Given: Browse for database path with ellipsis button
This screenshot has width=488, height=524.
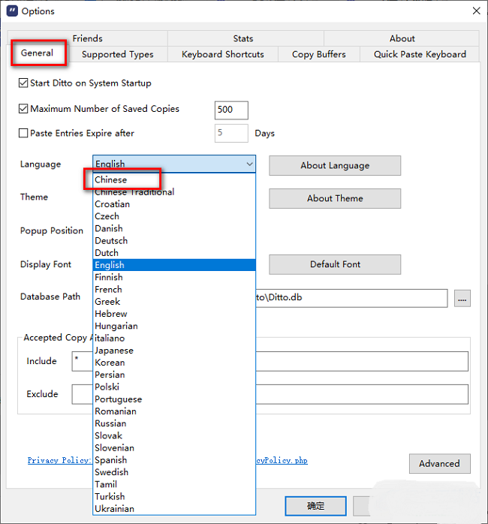Looking at the screenshot, I should pyautogui.click(x=462, y=298).
